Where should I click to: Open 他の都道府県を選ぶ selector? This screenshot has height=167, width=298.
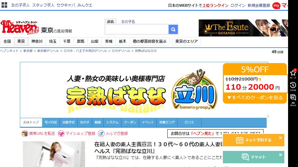point(150,41)
